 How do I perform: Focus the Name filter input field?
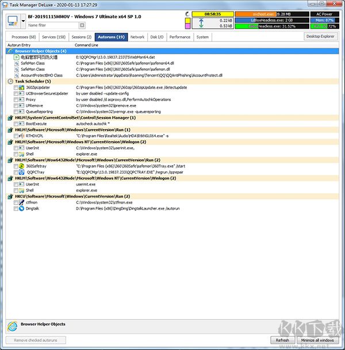pos(53,25)
